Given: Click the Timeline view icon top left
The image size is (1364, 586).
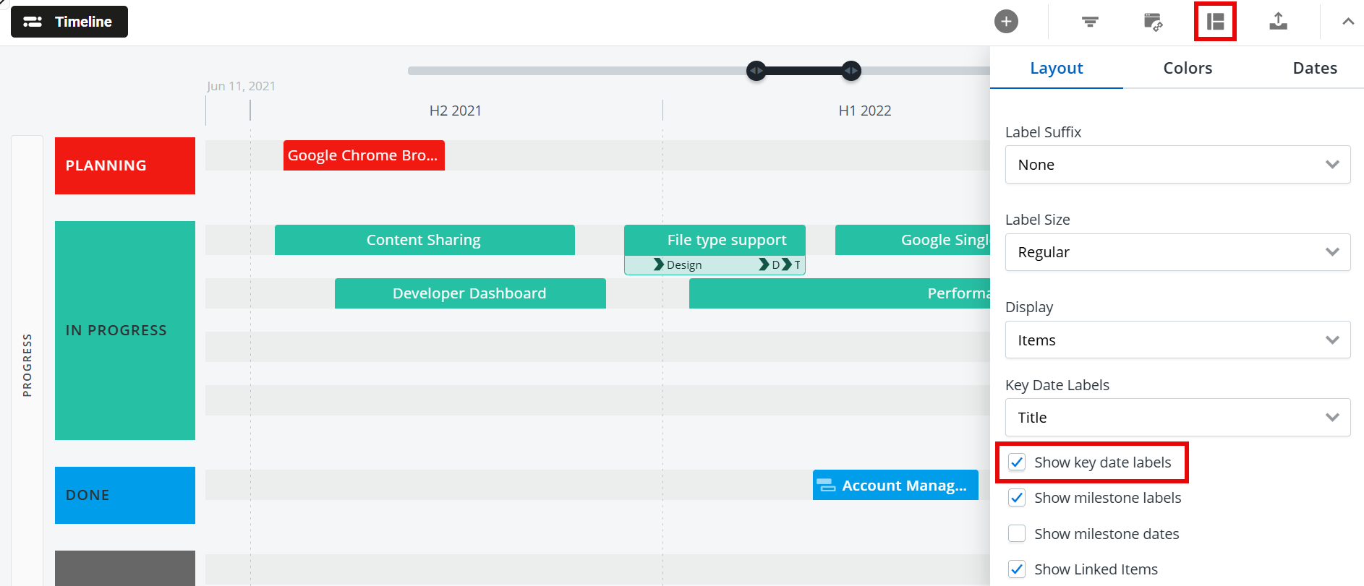Looking at the screenshot, I should tap(33, 21).
